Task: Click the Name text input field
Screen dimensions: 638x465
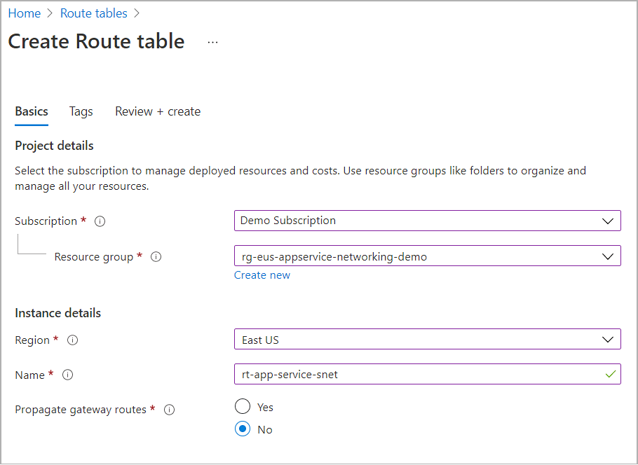Action: [417, 375]
